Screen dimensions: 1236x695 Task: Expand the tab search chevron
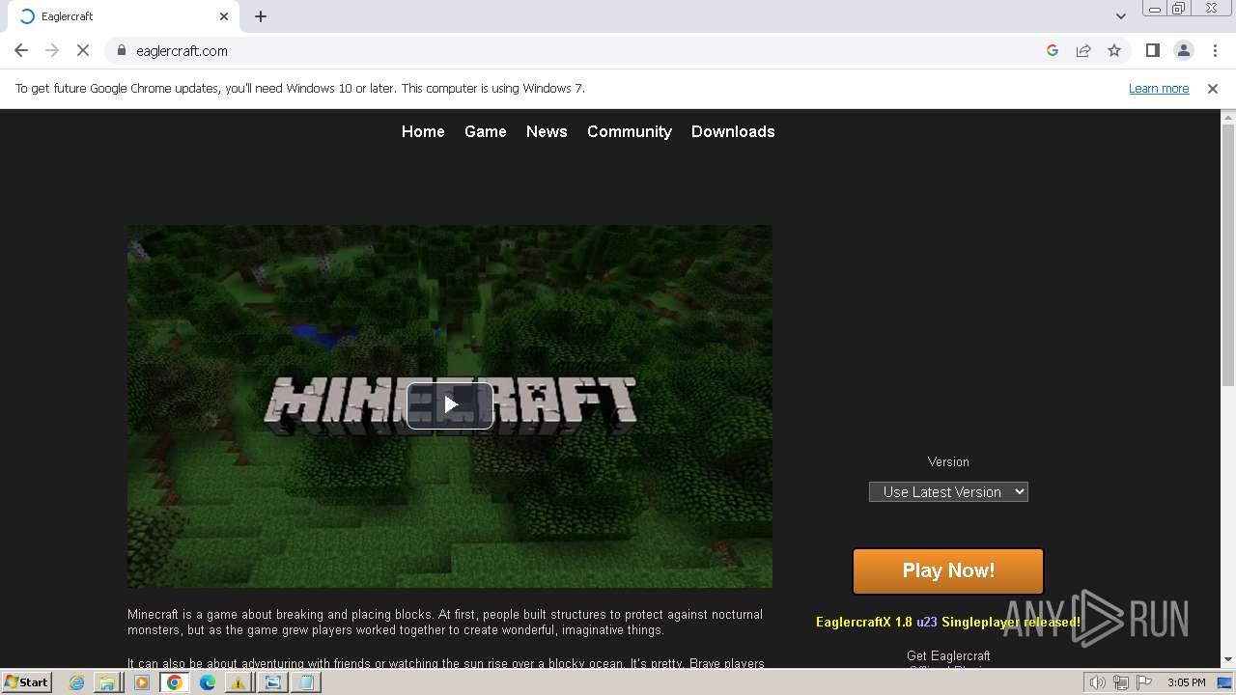tap(1120, 16)
